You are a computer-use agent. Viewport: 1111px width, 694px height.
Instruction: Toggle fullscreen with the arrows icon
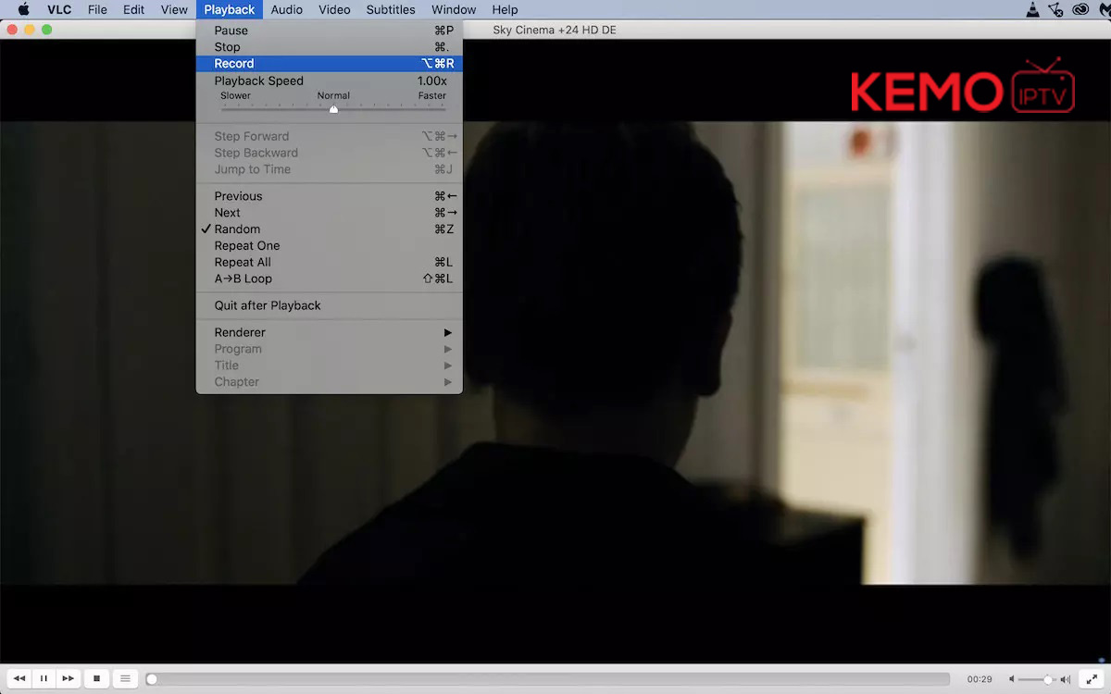(1091, 679)
